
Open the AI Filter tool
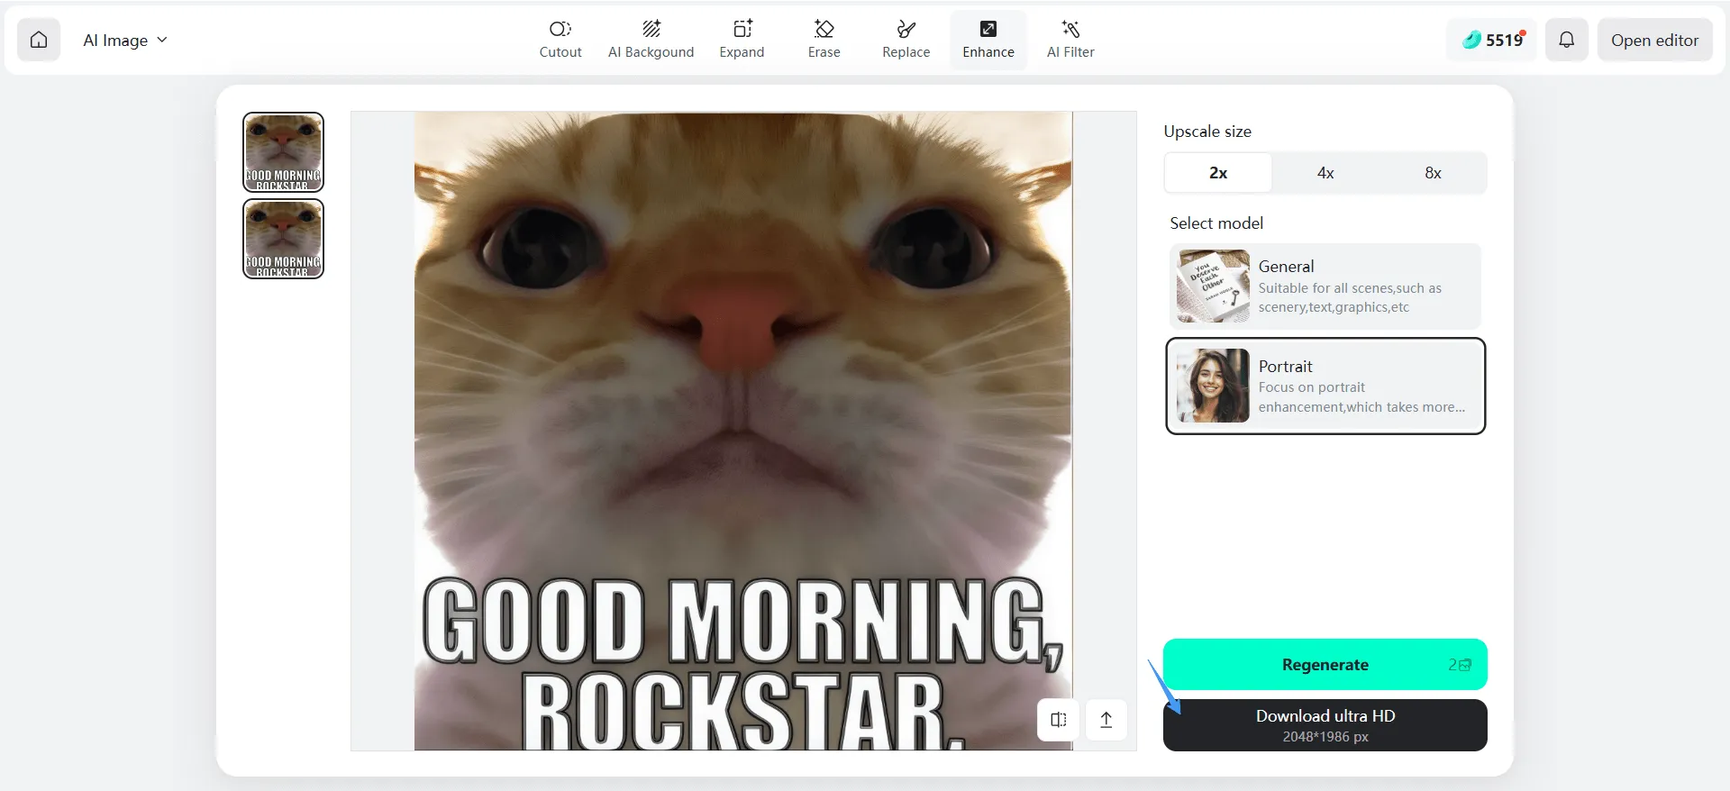coord(1070,40)
